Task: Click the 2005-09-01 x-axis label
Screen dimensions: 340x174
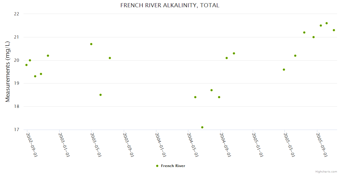Action: (x=322, y=144)
